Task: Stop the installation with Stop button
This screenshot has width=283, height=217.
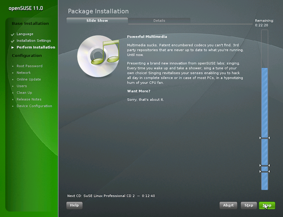Action: click(267, 205)
